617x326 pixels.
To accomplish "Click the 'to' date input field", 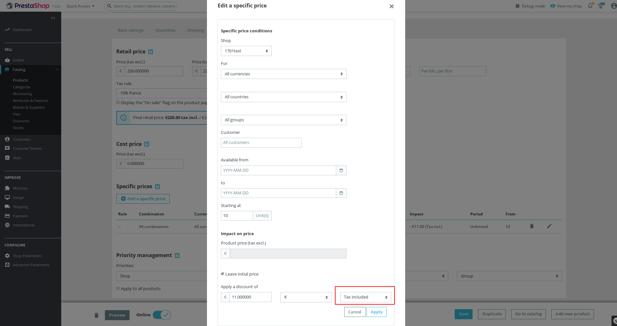I will [x=278, y=193].
